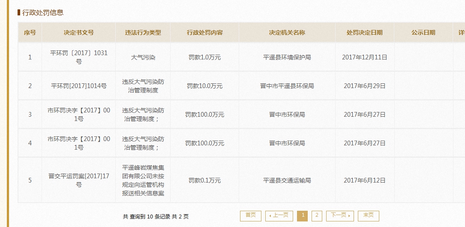Image resolution: width=465 pixels, height=227 pixels.
Task: Click date 2017年6月29日
Action: pos(364,86)
